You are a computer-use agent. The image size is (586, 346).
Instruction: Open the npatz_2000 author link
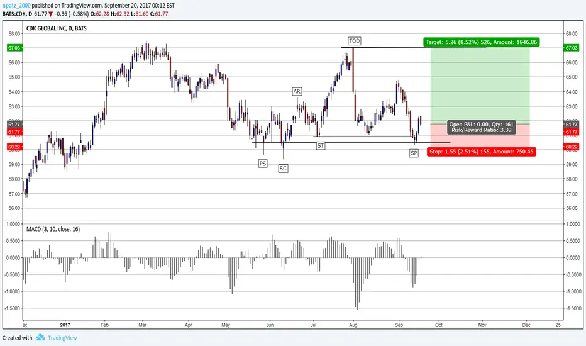coord(16,6)
